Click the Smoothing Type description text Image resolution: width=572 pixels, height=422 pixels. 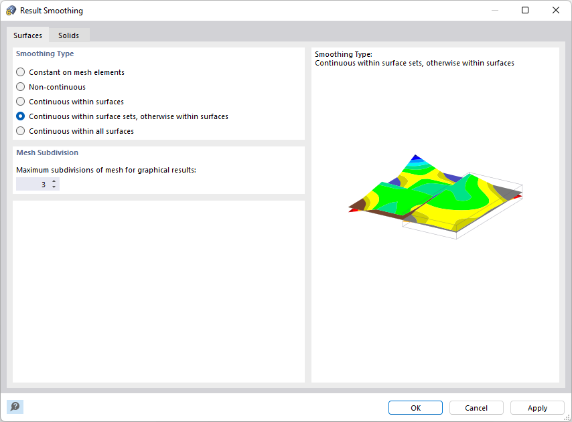(x=415, y=59)
